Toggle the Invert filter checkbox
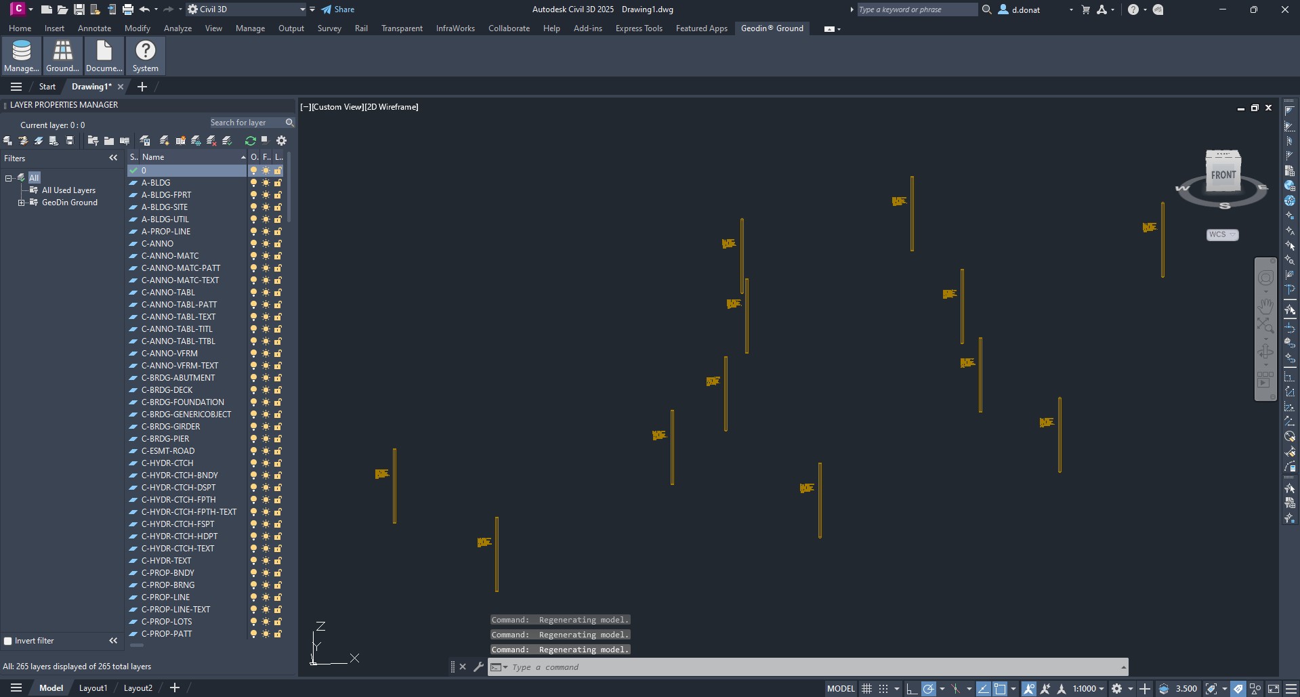 tap(8, 641)
